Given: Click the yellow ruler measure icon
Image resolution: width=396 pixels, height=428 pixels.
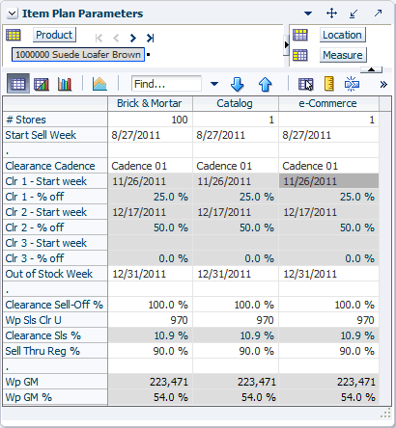Looking at the screenshot, I should (x=329, y=84).
